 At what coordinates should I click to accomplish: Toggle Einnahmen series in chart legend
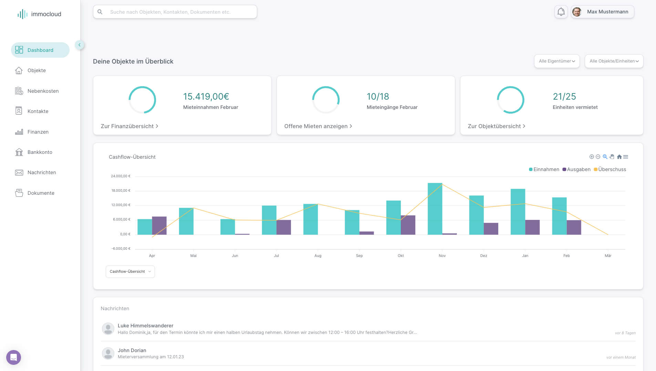(x=544, y=169)
